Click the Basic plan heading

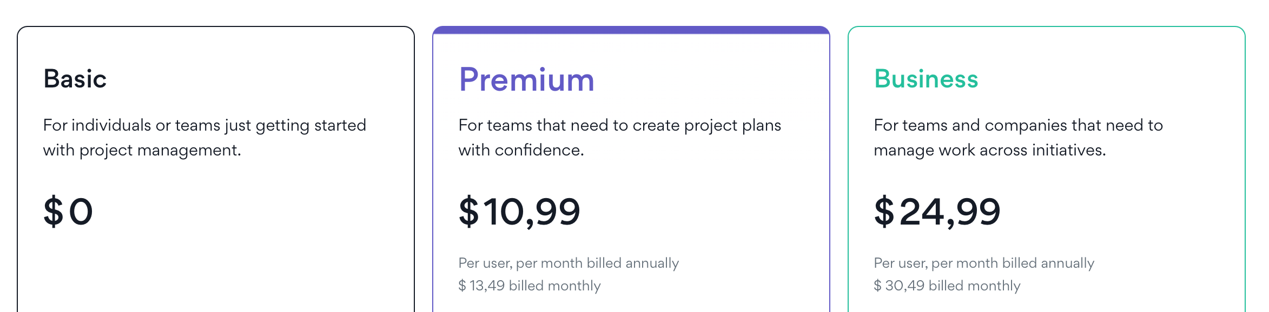(x=75, y=79)
